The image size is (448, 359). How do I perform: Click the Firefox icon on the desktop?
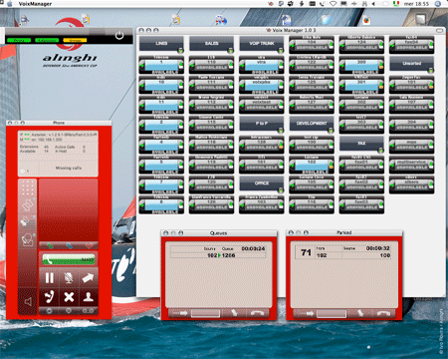[x=366, y=21]
